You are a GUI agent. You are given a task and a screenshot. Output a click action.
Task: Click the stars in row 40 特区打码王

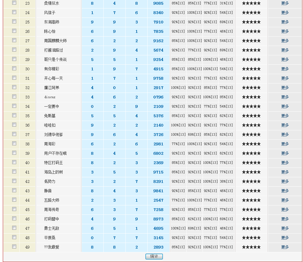click(x=251, y=163)
